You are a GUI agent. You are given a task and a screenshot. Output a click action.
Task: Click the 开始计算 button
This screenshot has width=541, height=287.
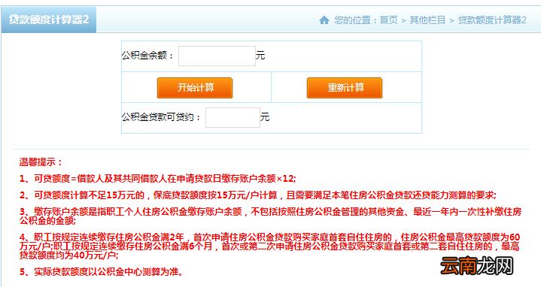click(195, 88)
